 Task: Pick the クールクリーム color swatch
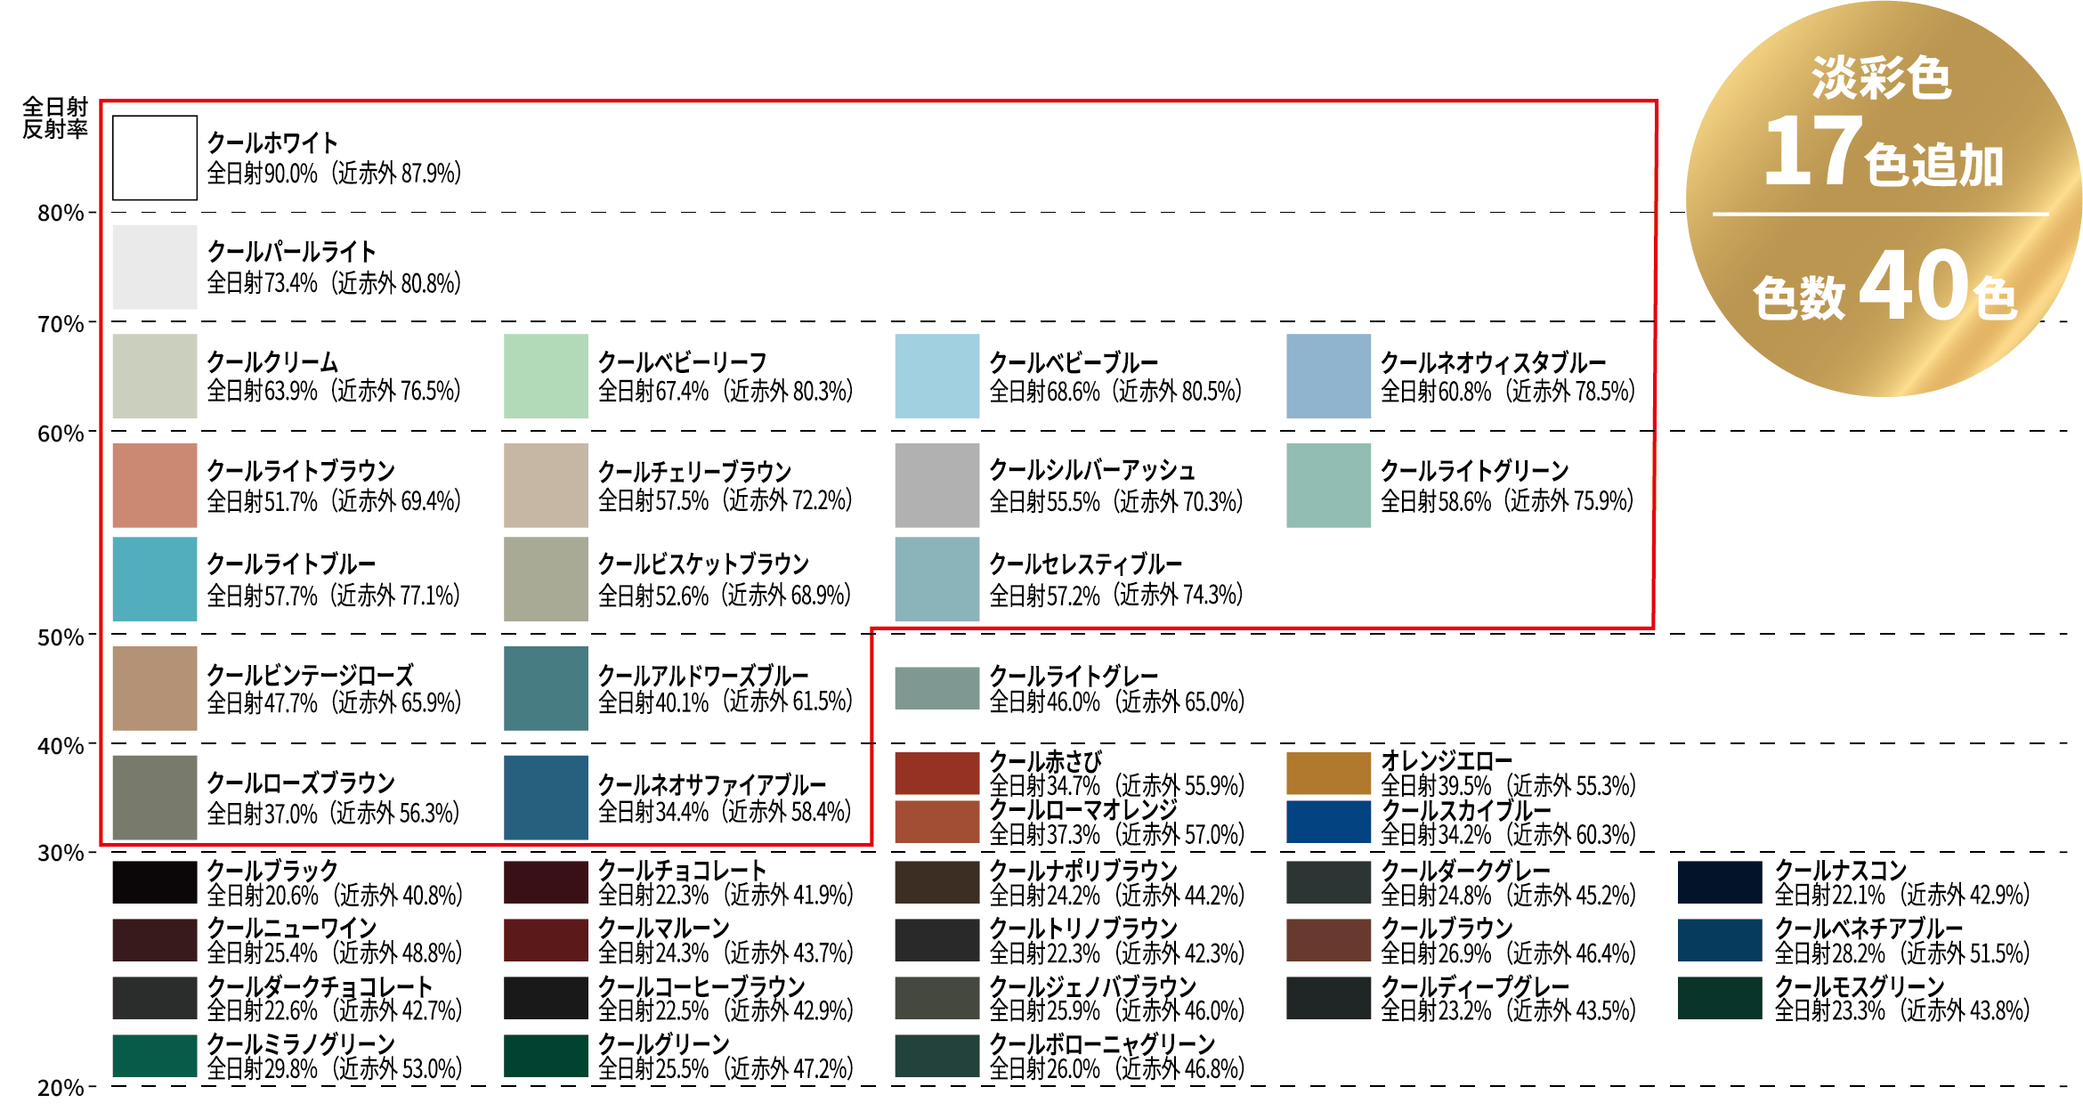[155, 376]
